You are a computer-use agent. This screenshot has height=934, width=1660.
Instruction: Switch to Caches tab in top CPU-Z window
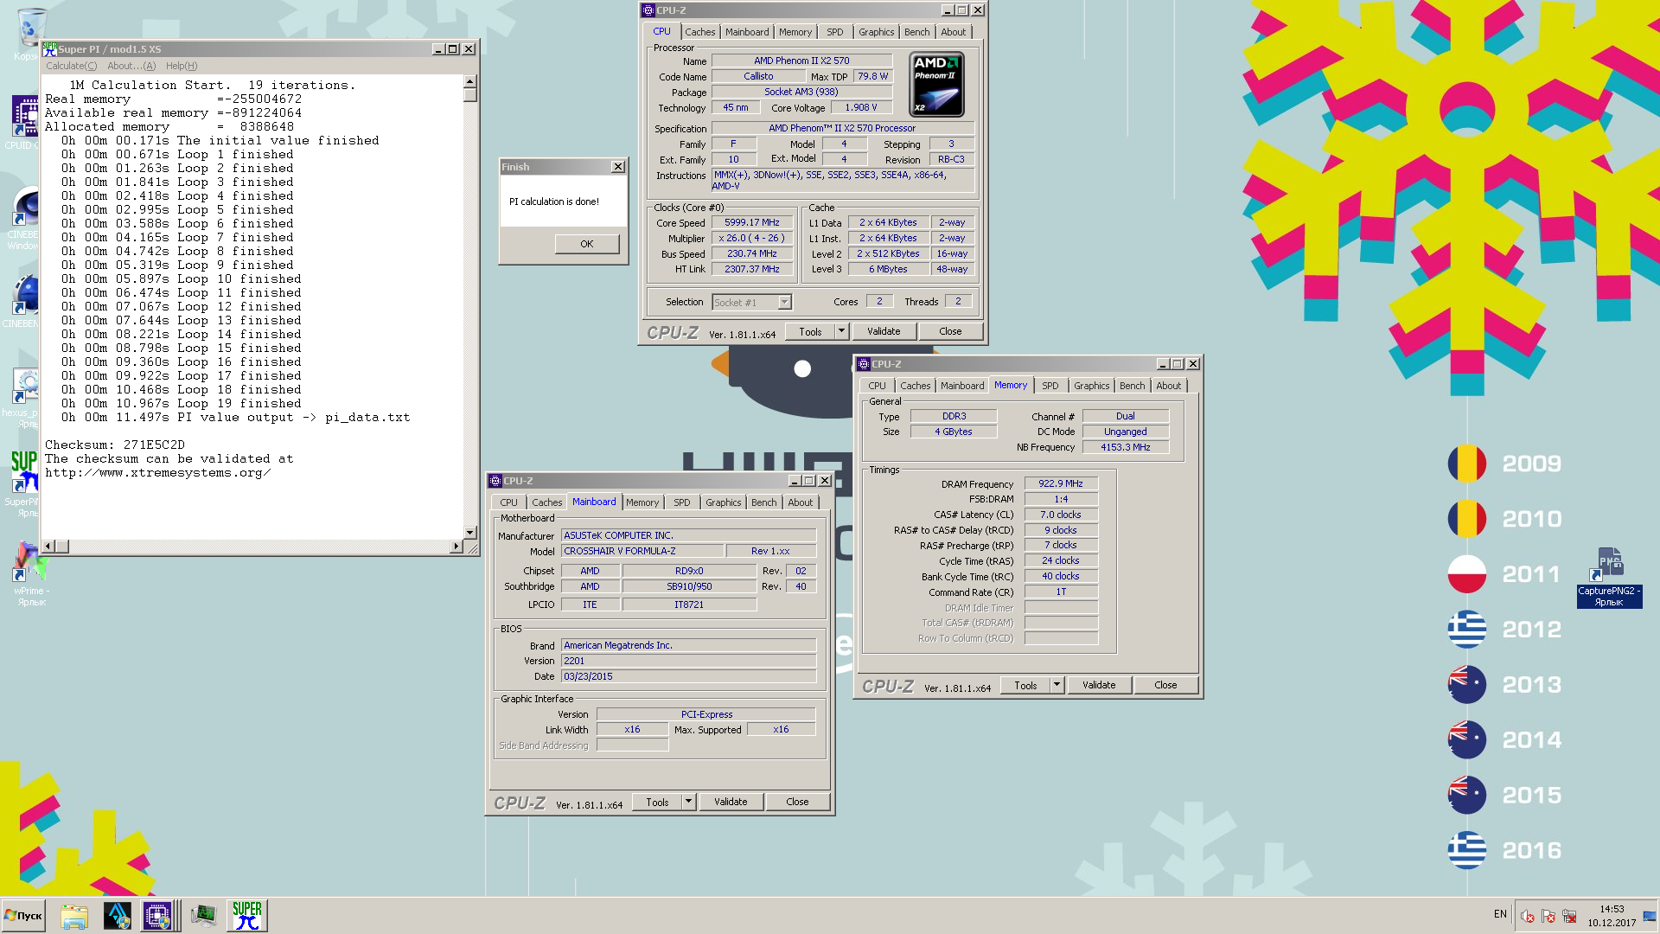(x=700, y=32)
